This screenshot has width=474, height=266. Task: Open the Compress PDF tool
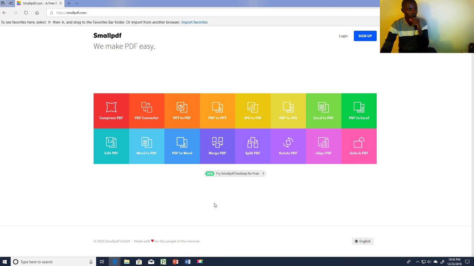tap(111, 111)
